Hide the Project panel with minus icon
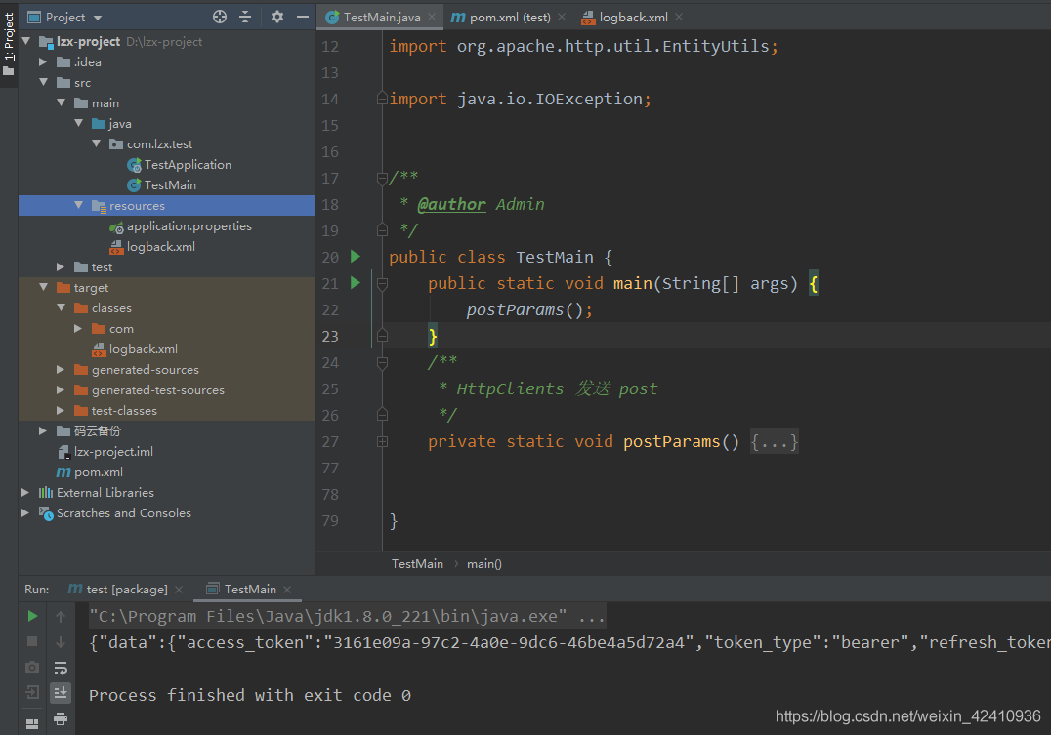1051x735 pixels. (x=302, y=17)
